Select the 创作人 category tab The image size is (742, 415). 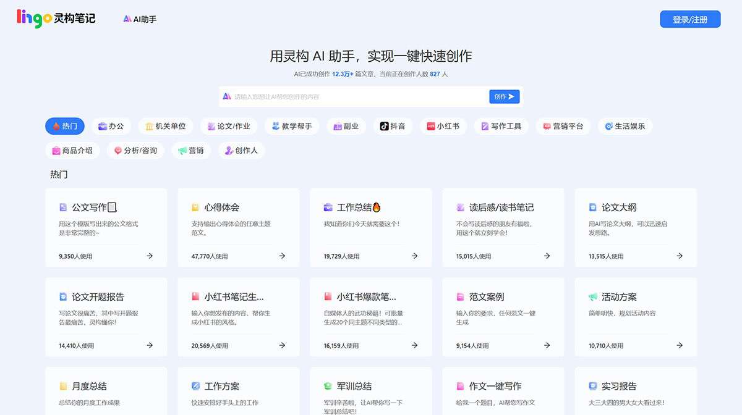pyautogui.click(x=242, y=150)
